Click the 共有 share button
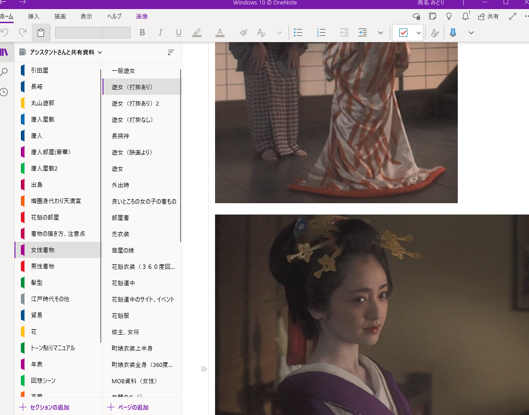 (x=489, y=16)
